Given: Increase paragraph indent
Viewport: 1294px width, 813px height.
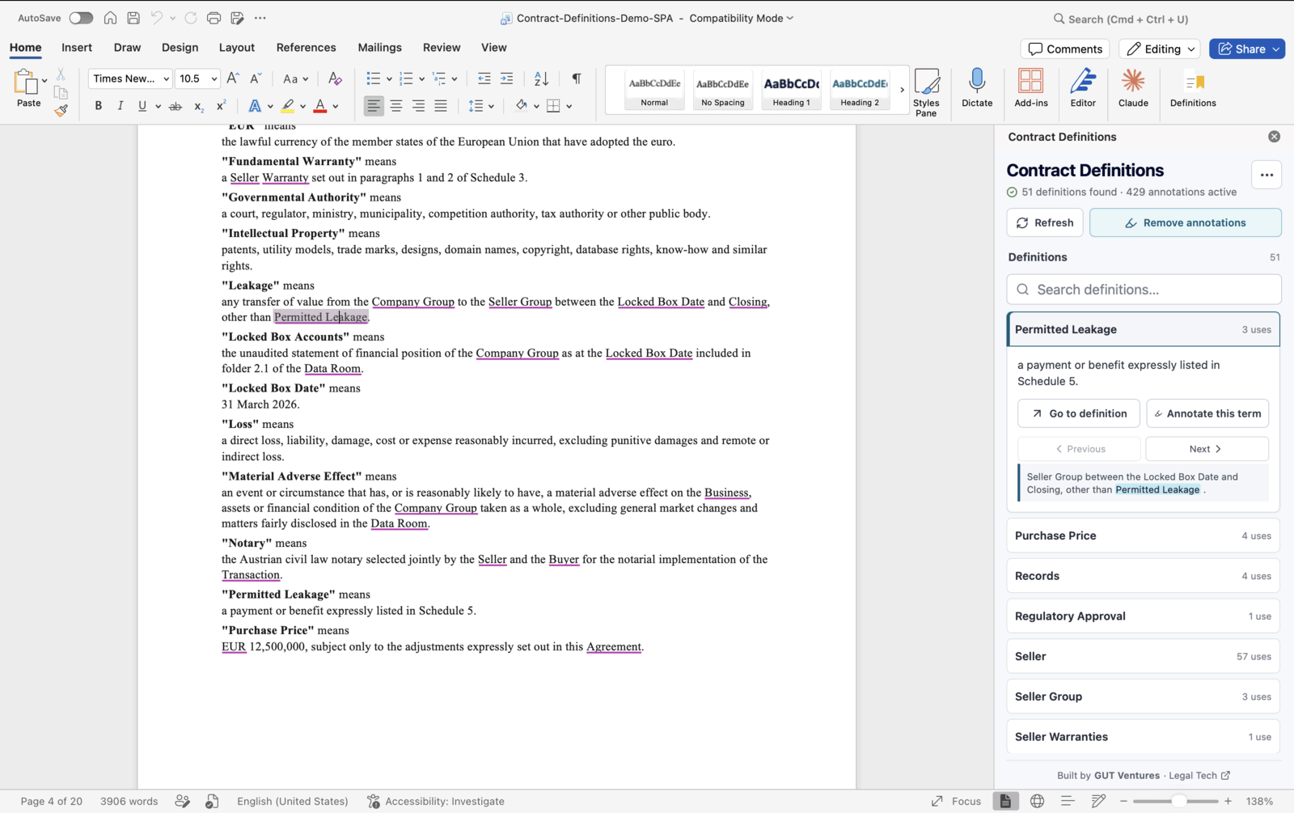Looking at the screenshot, I should (x=506, y=78).
